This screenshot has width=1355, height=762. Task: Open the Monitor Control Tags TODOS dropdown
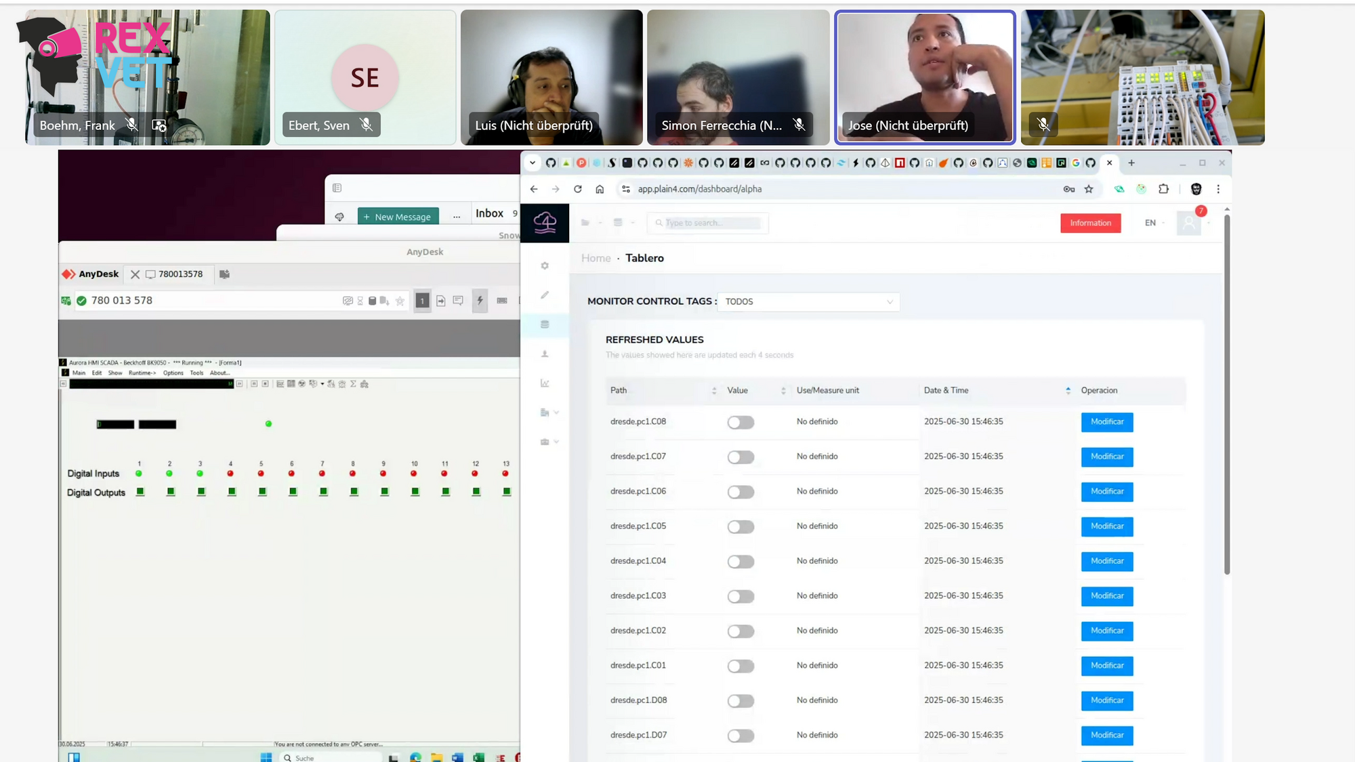point(808,302)
